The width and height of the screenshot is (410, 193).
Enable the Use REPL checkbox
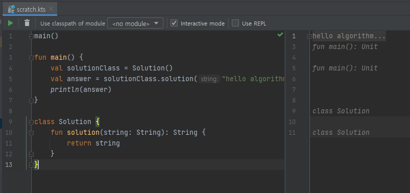pos(235,23)
